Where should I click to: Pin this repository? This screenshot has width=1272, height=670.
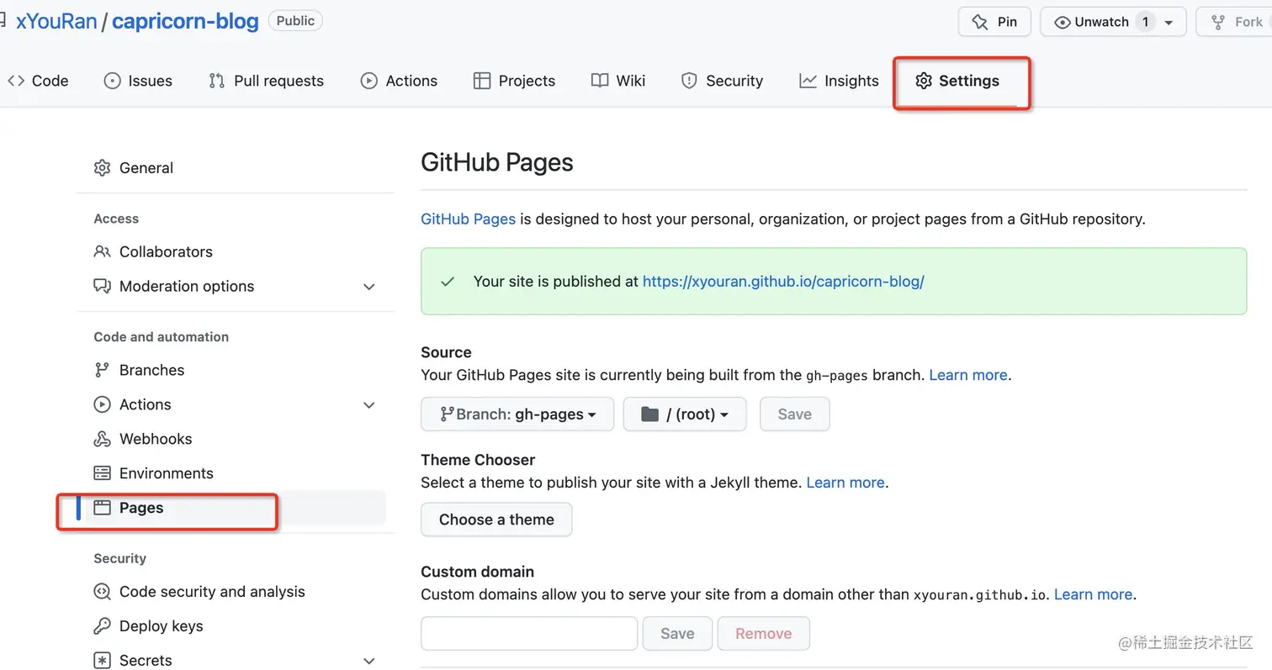tap(994, 22)
